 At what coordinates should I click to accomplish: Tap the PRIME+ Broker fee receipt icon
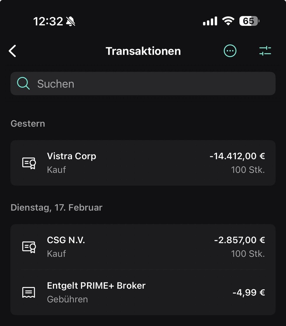pyautogui.click(x=29, y=292)
